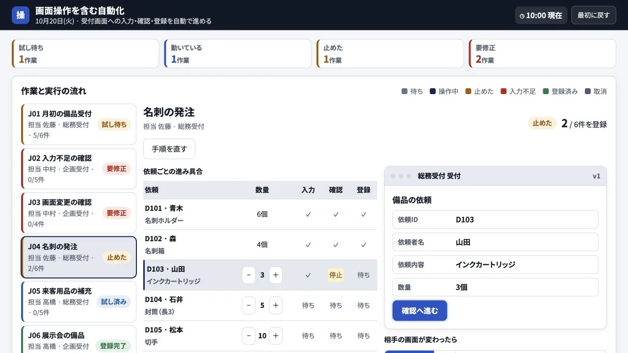Click the 操 app logo icon
The width and height of the screenshot is (628, 353).
tap(21, 15)
